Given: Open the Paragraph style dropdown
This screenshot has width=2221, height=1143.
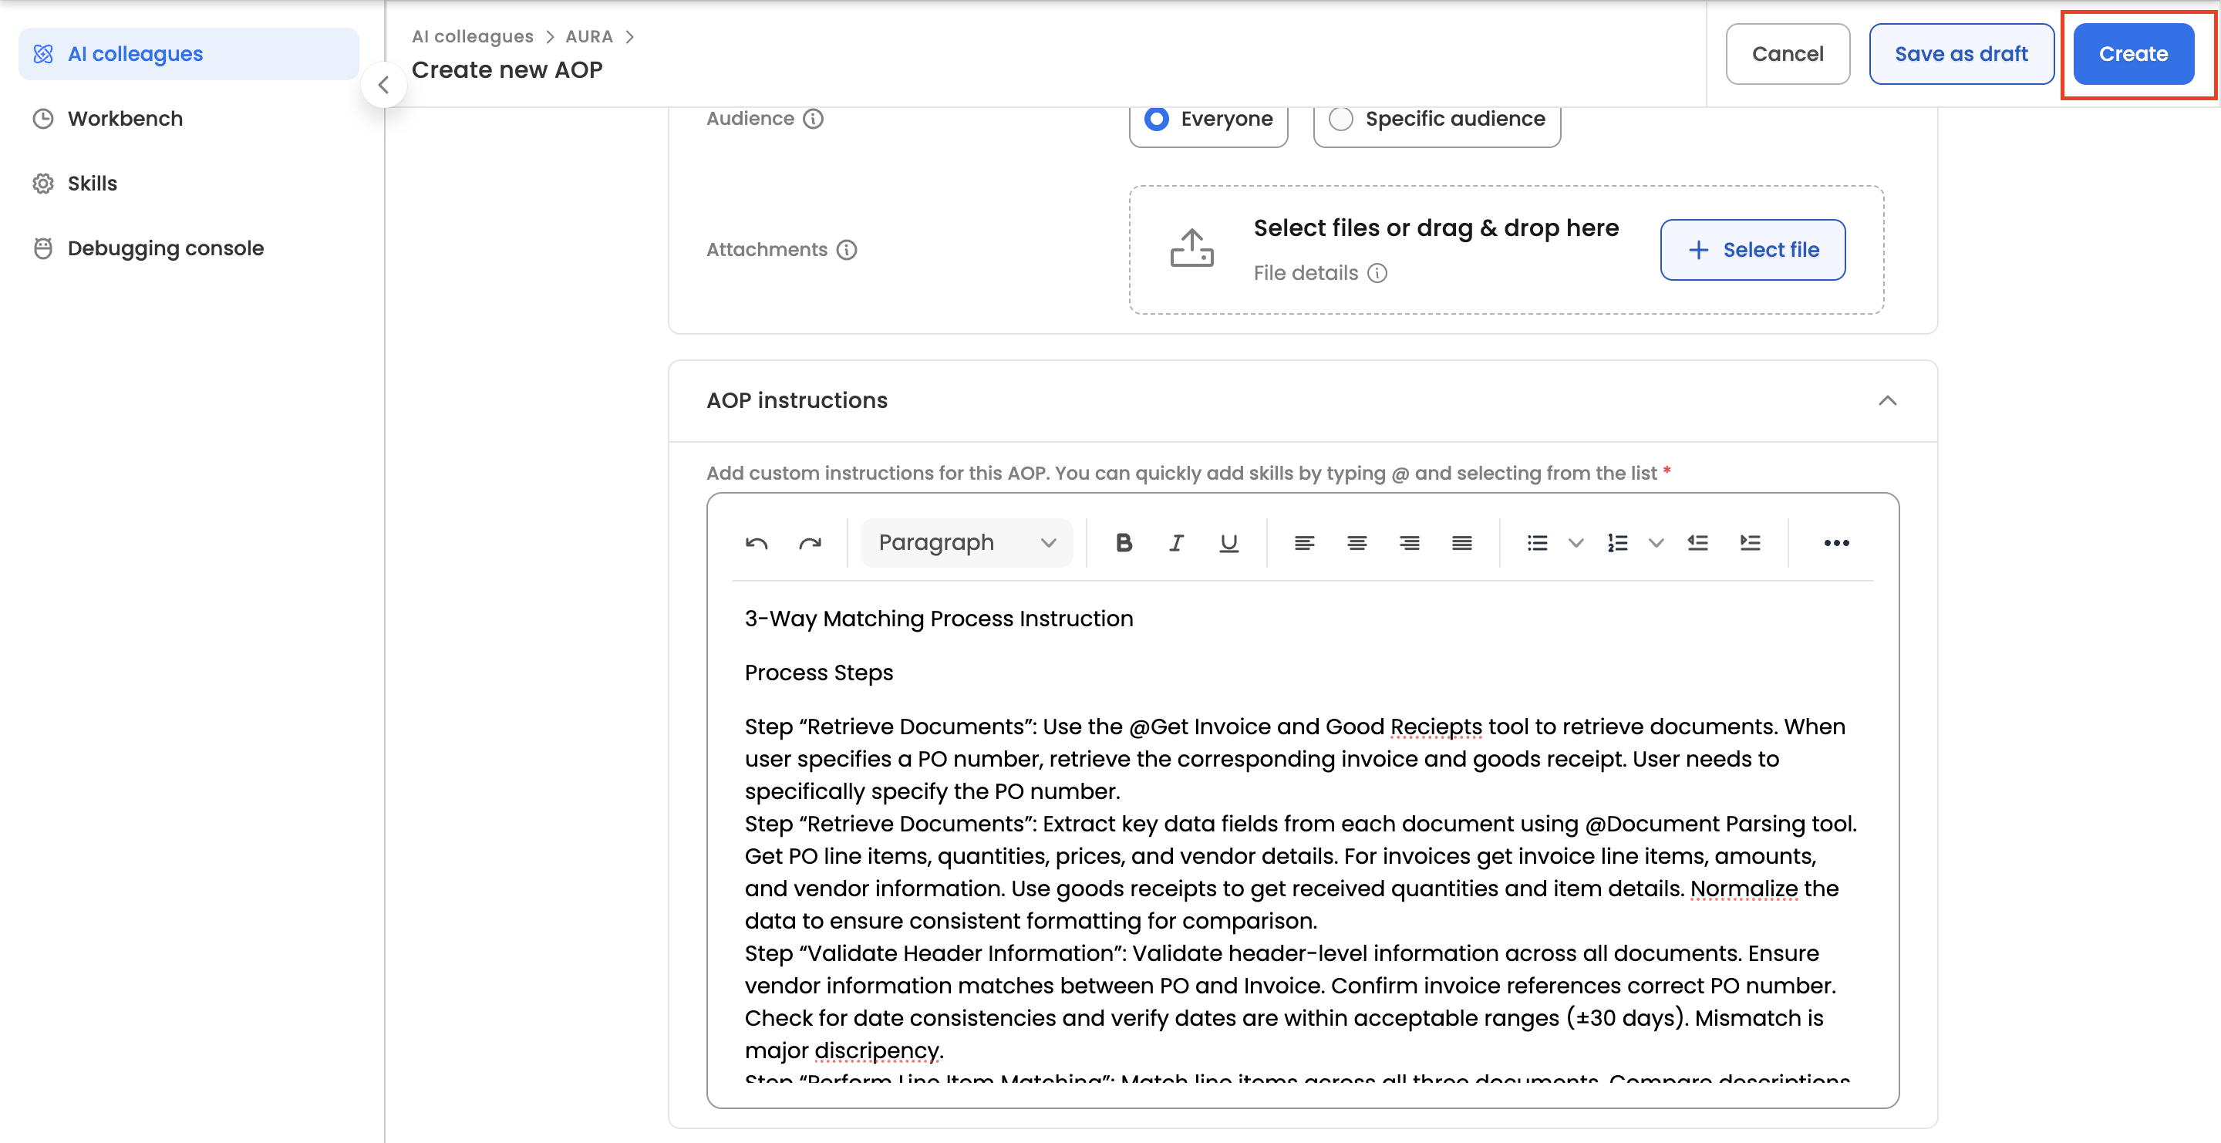Looking at the screenshot, I should [966, 543].
